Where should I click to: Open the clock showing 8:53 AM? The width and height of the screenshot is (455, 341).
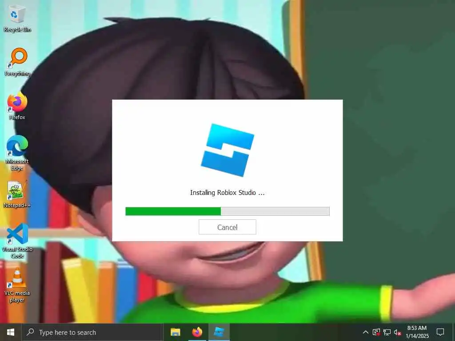(417, 332)
